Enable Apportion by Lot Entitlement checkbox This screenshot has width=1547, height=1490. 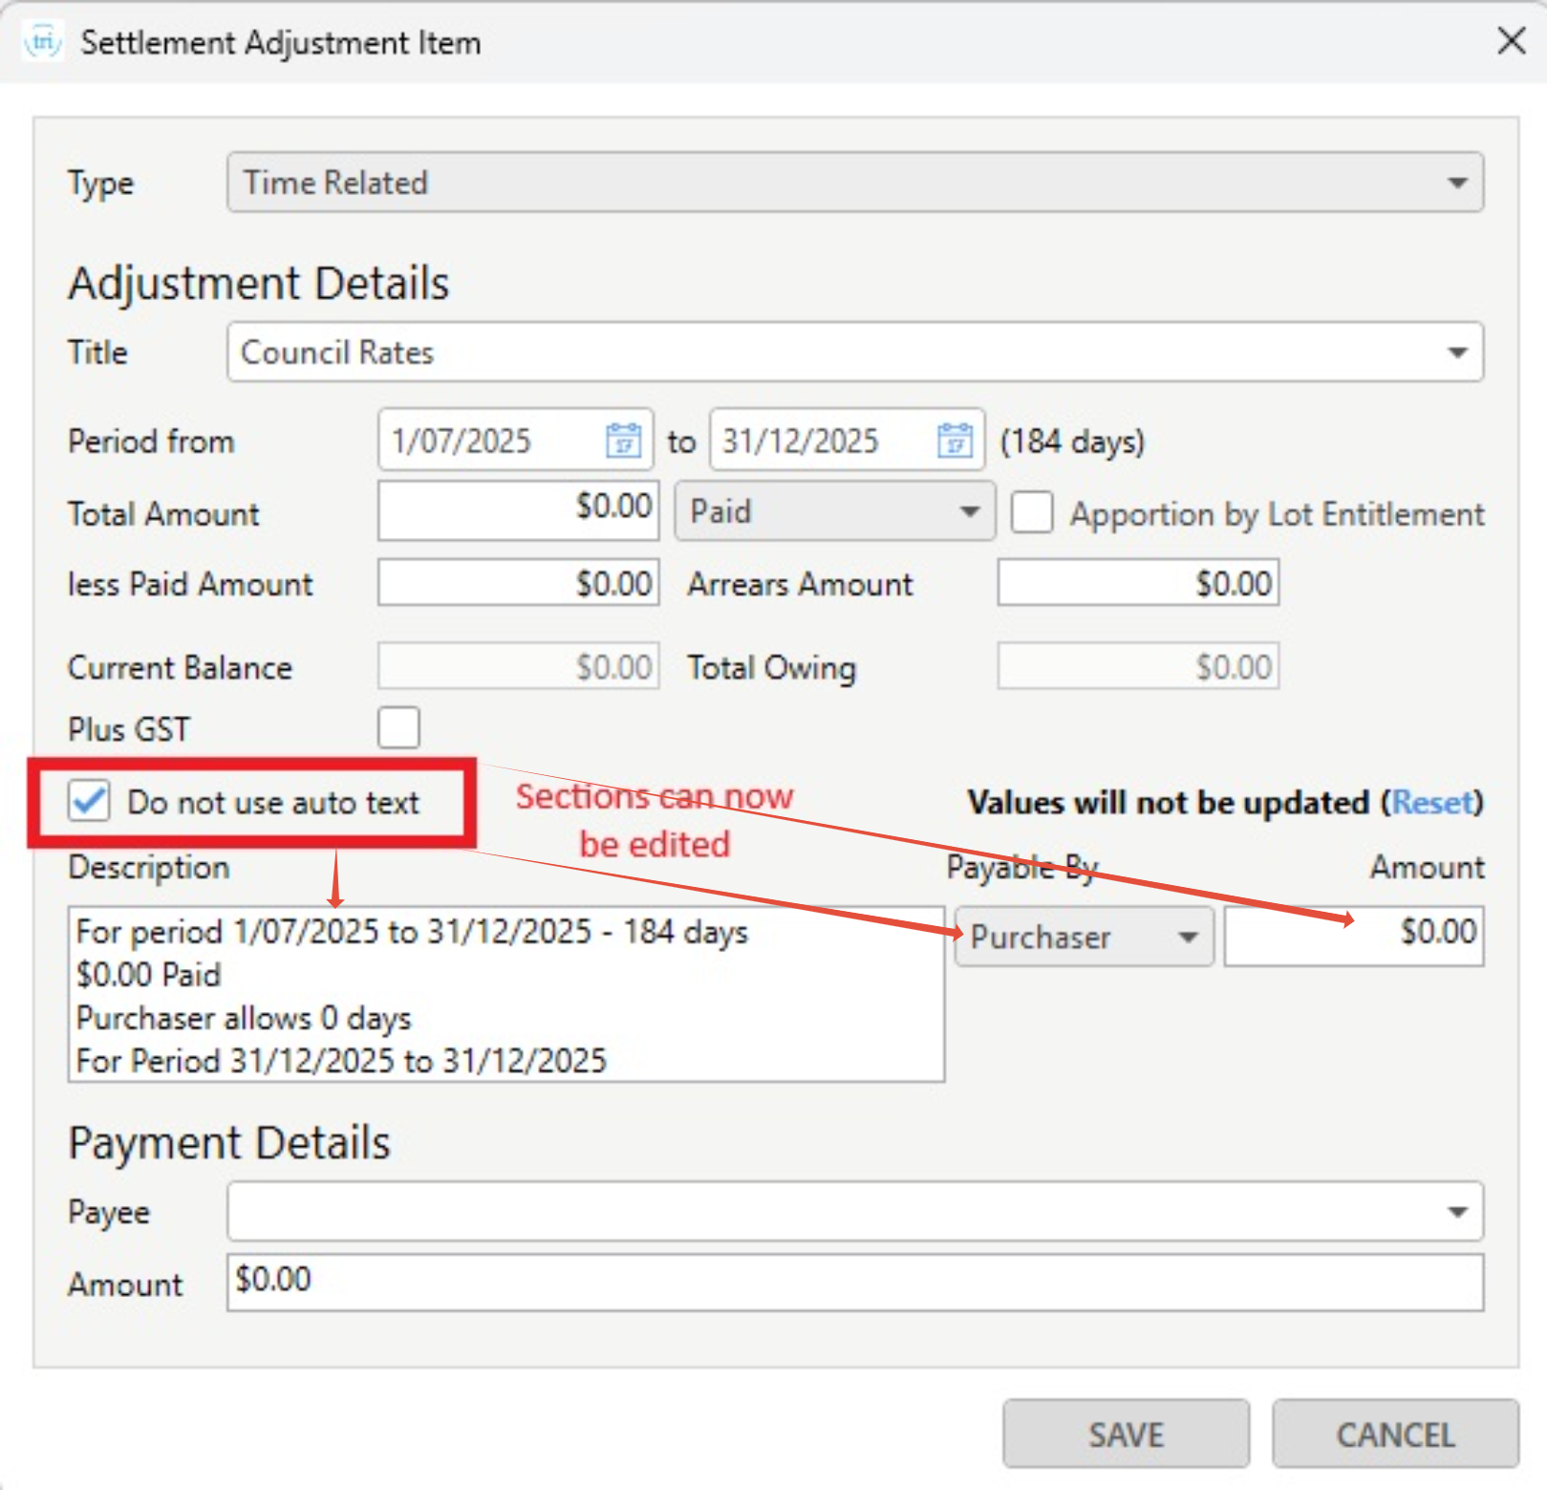click(1032, 513)
